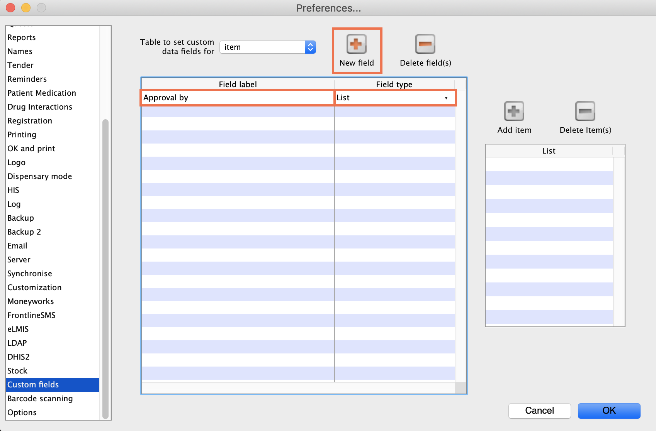Select the Dispensary mode entry
This screenshot has height=431, width=656.
pos(40,176)
